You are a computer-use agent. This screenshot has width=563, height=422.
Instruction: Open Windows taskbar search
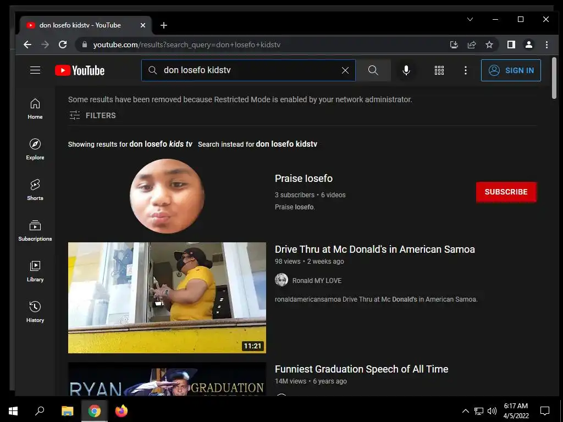[40, 410]
